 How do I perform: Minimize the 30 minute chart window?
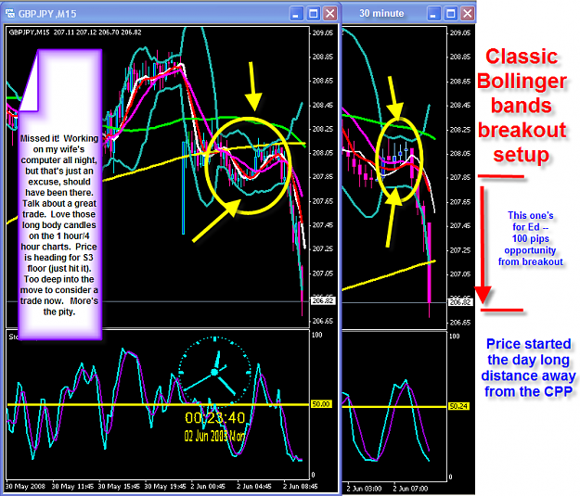[433, 14]
